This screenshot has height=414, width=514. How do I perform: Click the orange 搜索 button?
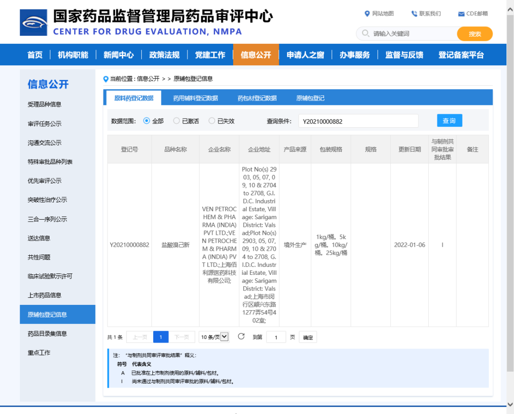click(x=474, y=34)
